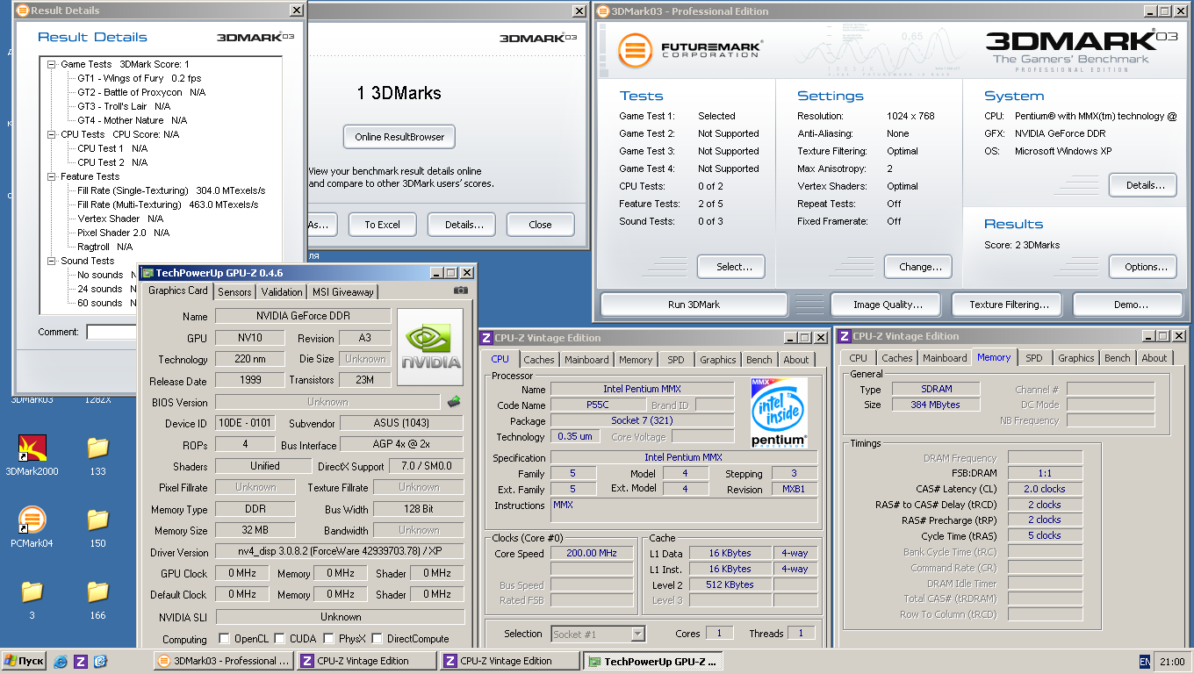The height and width of the screenshot is (674, 1194).
Task: Click the Core Speed 200.00 MHz value
Action: pyautogui.click(x=591, y=553)
